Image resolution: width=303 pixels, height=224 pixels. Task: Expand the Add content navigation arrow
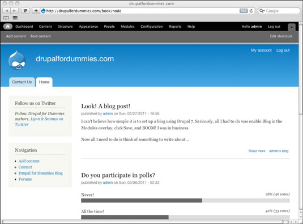pos(15,161)
